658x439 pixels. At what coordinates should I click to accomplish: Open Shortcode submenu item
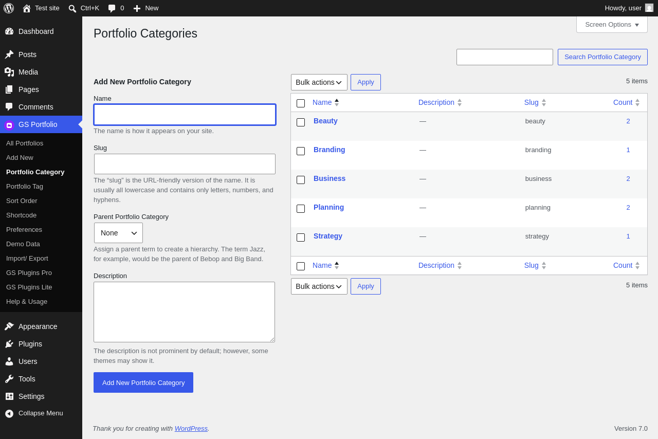click(21, 215)
